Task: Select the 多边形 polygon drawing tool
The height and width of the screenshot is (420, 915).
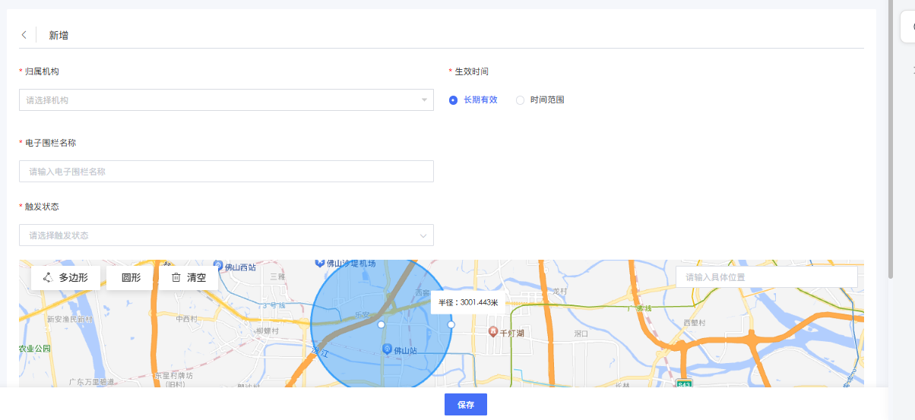Action: 65,278
